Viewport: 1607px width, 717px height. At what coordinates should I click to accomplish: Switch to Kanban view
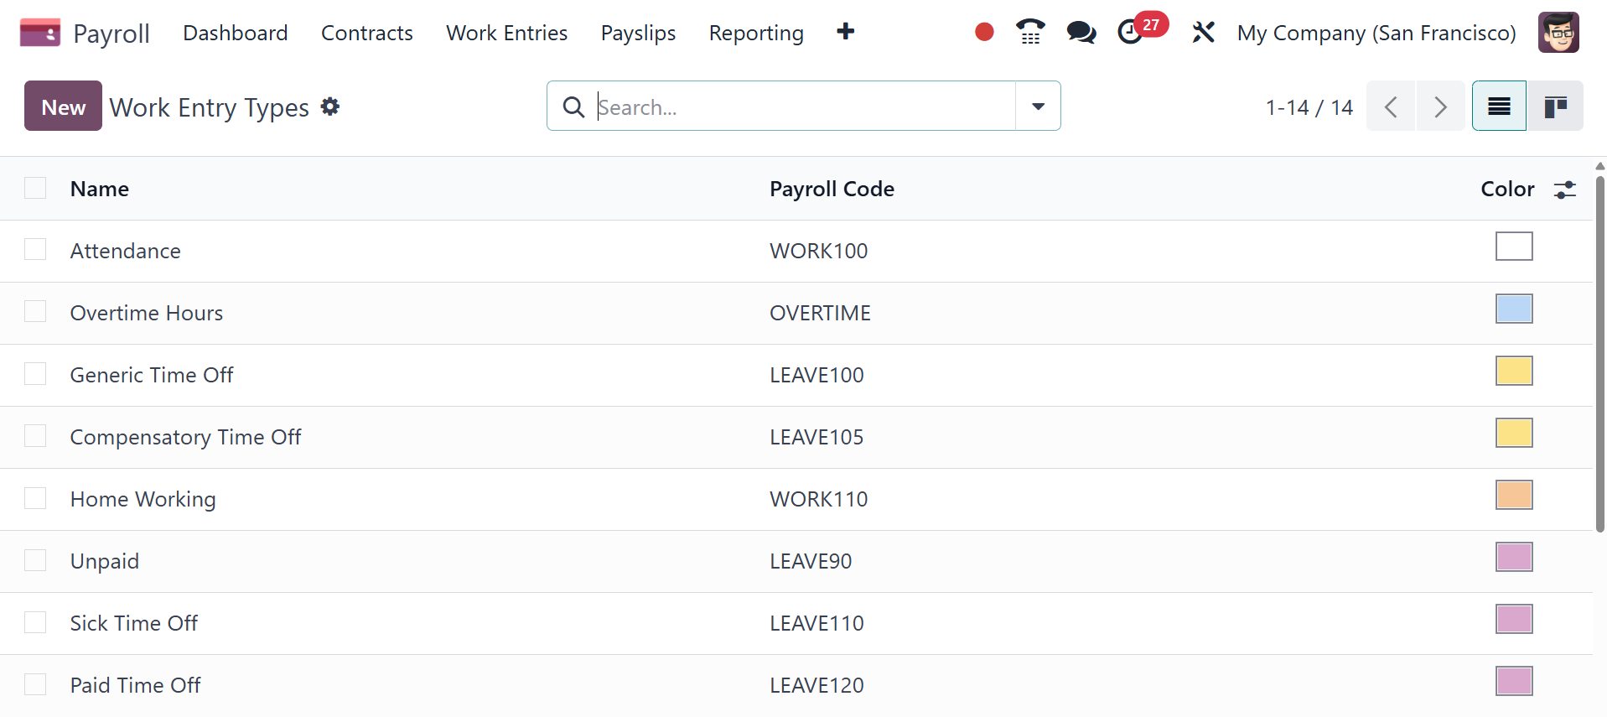1555,107
